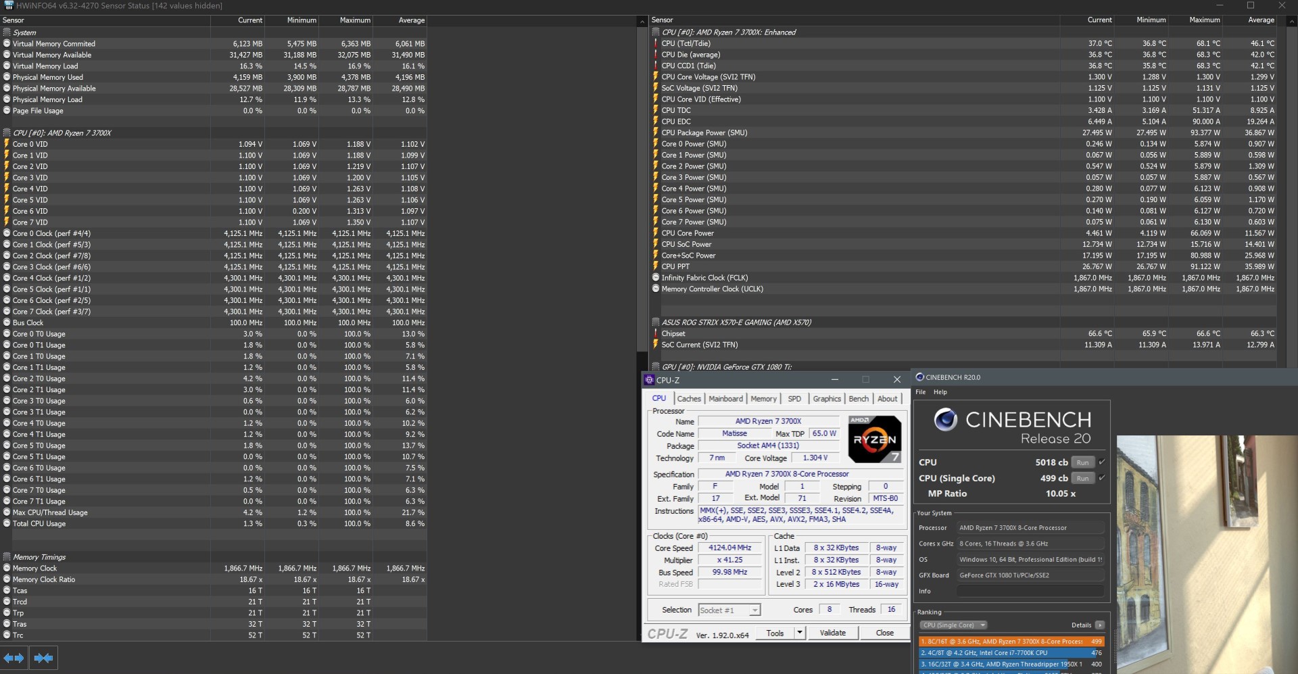Click the icon beside Virtual Memory Commited

pyautogui.click(x=7, y=44)
